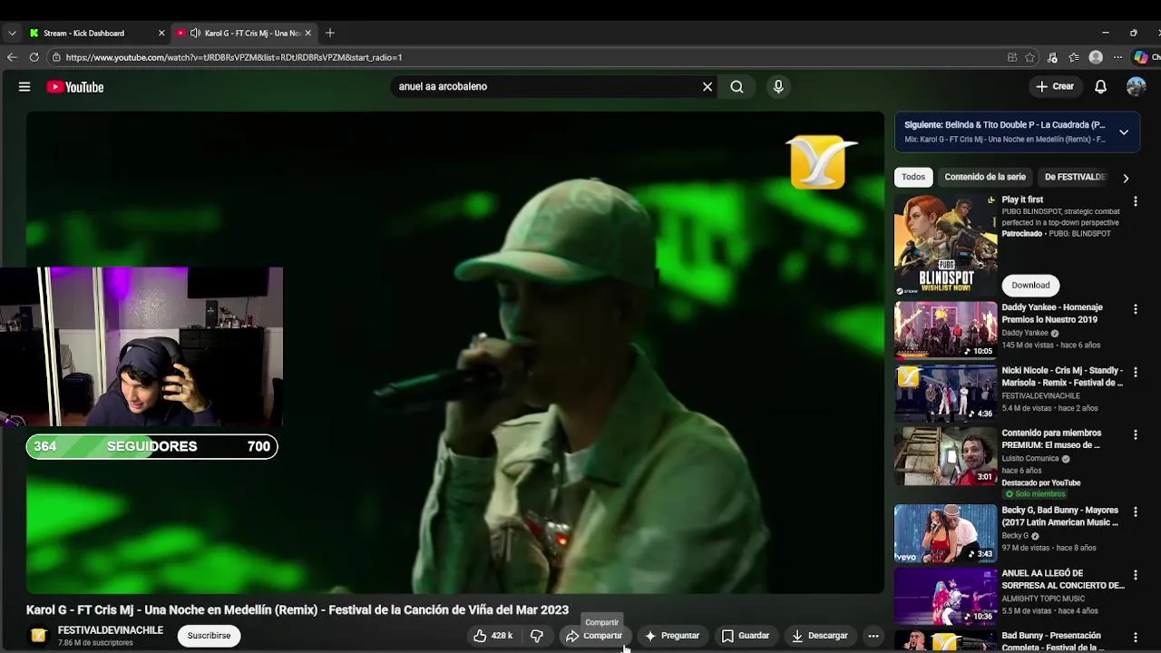Image resolution: width=1161 pixels, height=653 pixels.
Task: Open Daddy Yankee Homenaje video thumbnail
Action: pyautogui.click(x=945, y=330)
